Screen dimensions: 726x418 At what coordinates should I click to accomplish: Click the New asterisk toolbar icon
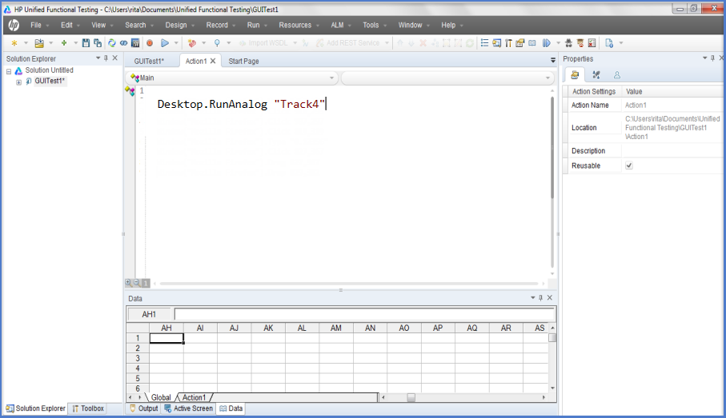pos(14,43)
